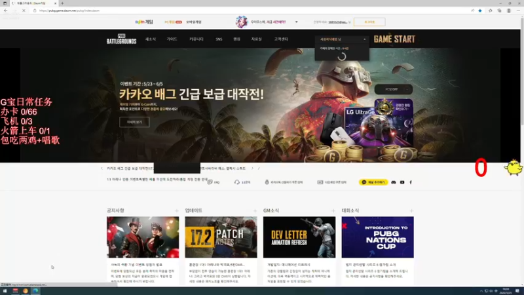The image size is (524, 295).
Task: Open the YouTube icon link
Action: (402, 182)
